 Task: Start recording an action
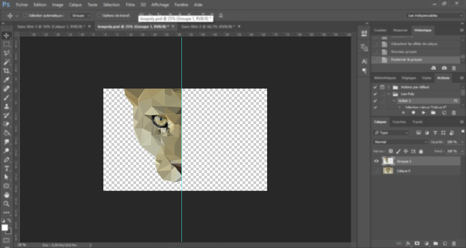(413, 113)
